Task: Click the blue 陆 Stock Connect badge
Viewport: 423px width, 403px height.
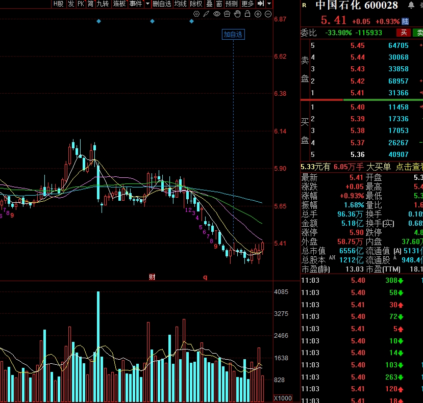Action: (405, 21)
